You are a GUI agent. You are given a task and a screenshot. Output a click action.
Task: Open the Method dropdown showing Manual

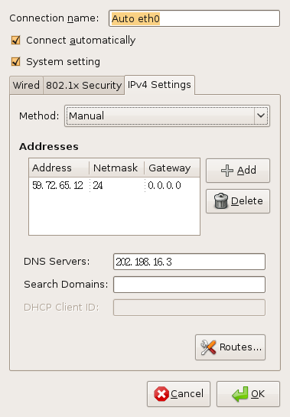click(x=167, y=116)
